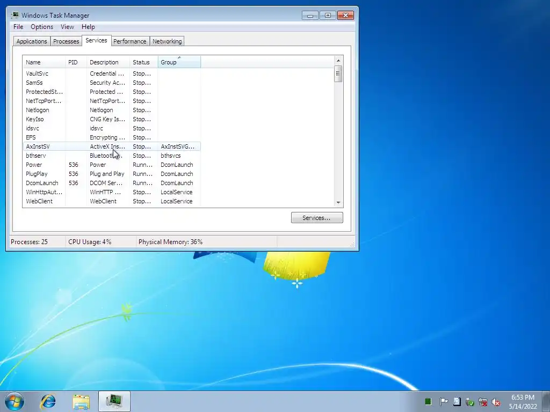
Task: Select the DcomLaunch service name
Action: [x=42, y=183]
